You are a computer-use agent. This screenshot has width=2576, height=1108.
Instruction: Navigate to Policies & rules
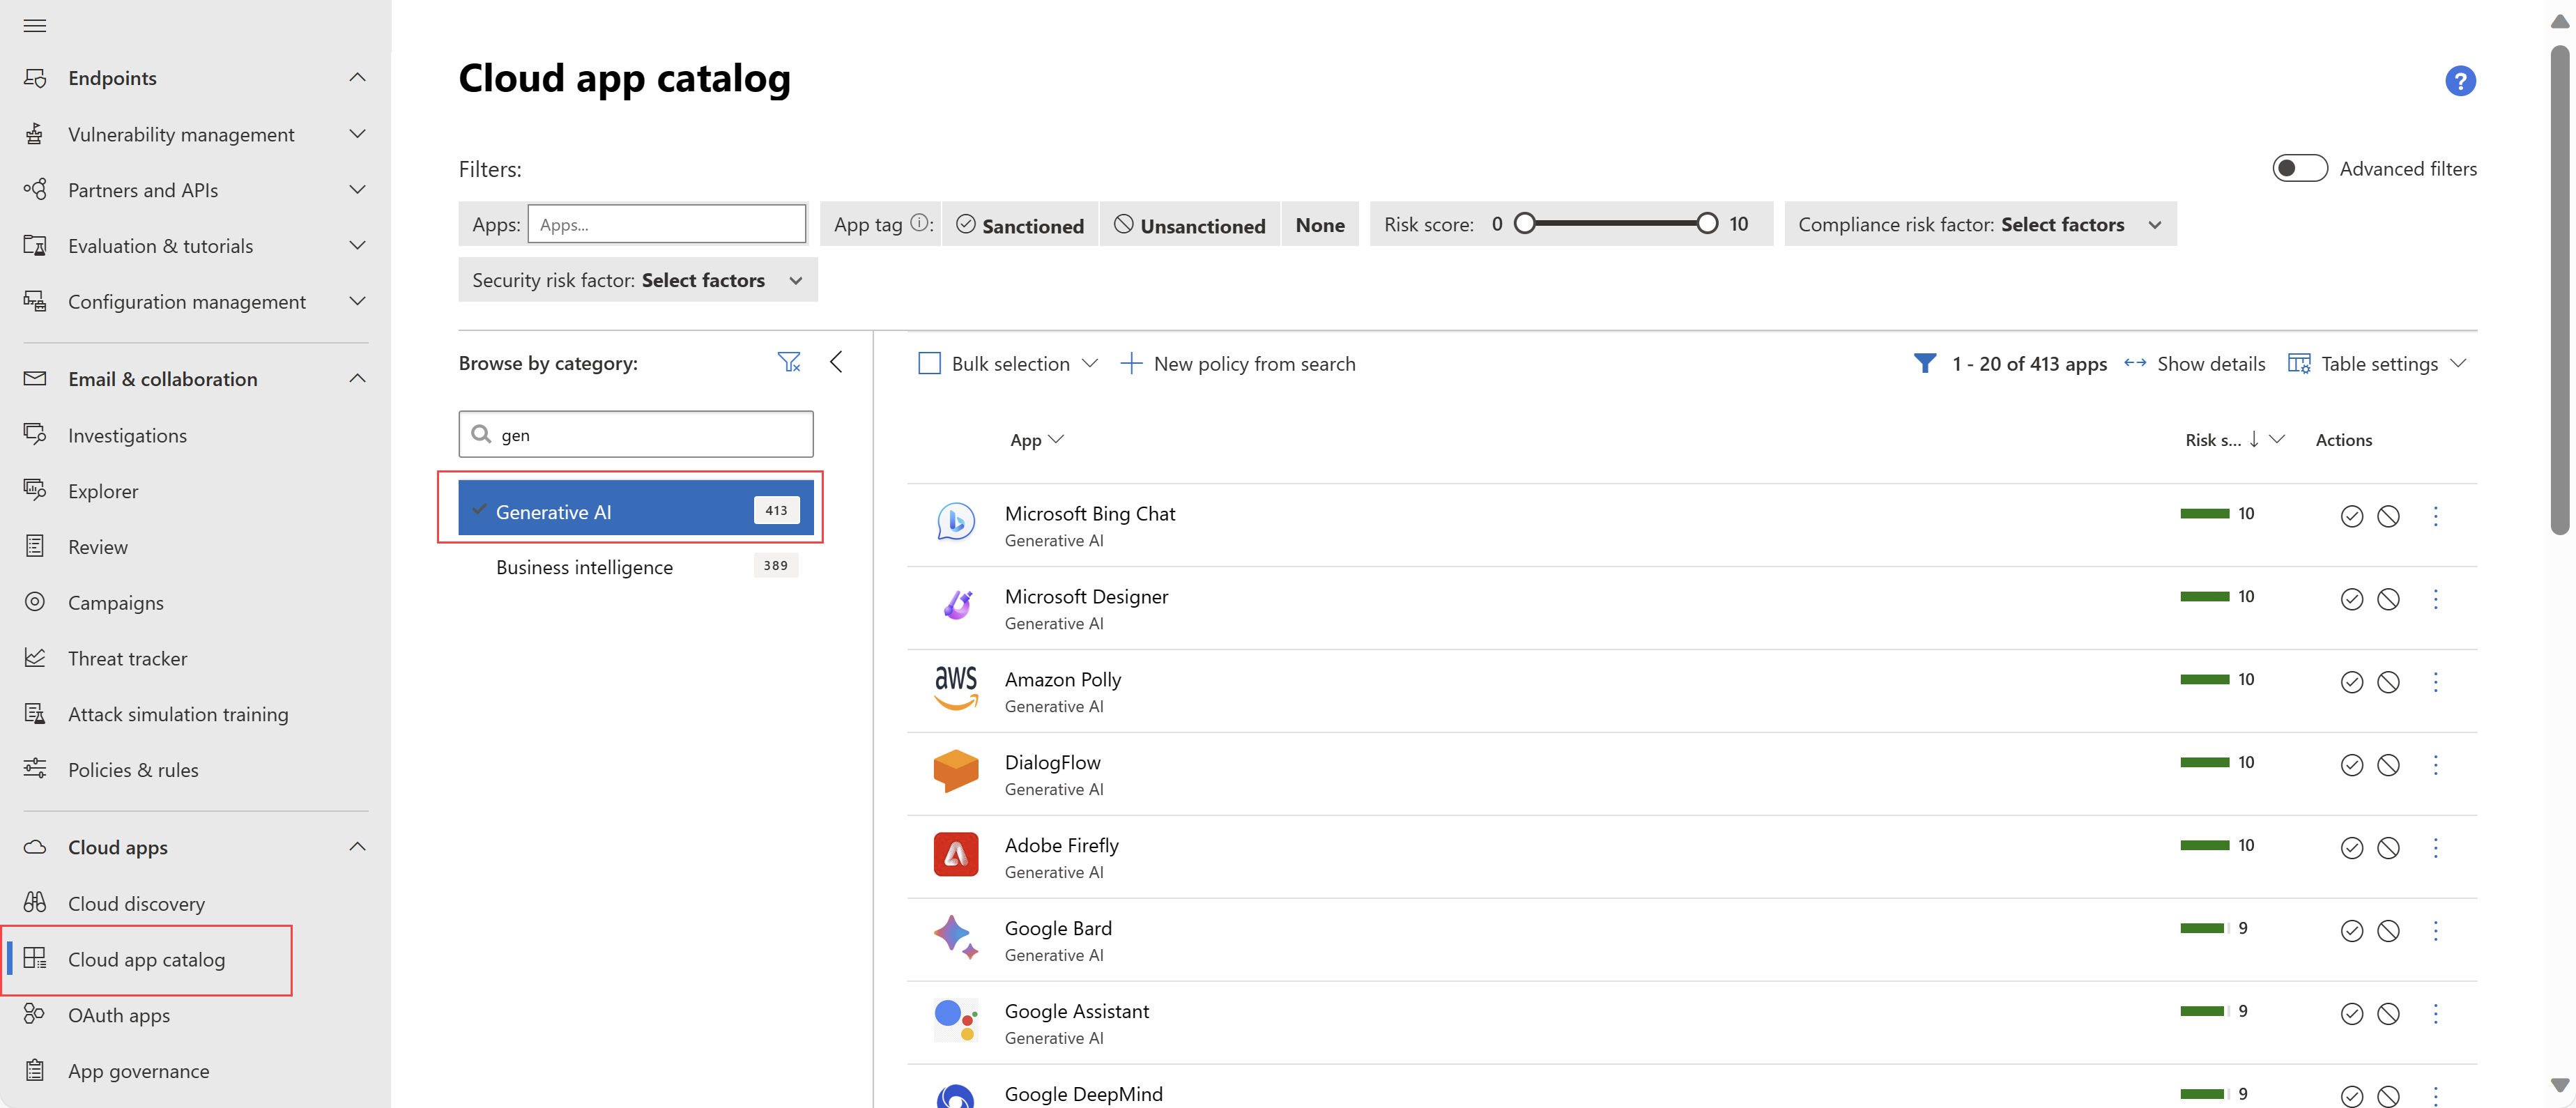(x=133, y=769)
